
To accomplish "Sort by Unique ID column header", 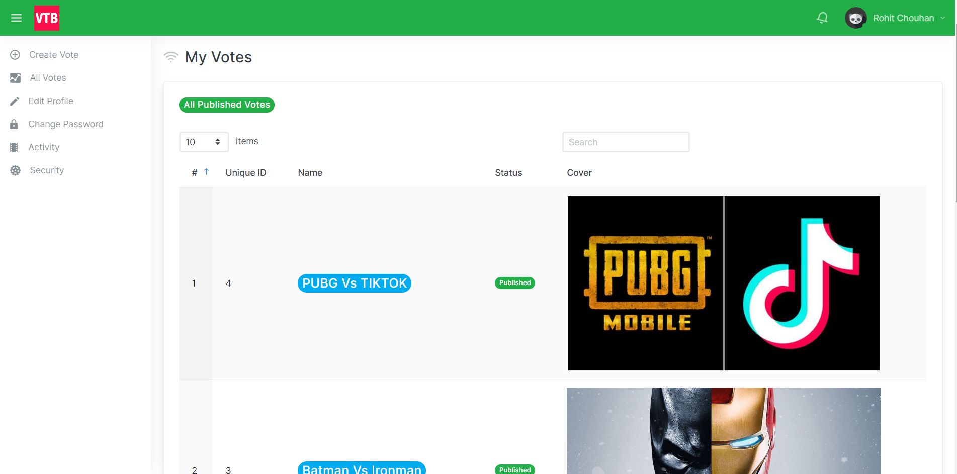I will [x=246, y=173].
